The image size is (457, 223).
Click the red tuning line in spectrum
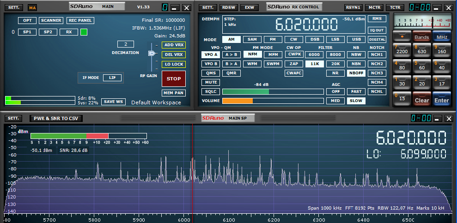coord(192,169)
